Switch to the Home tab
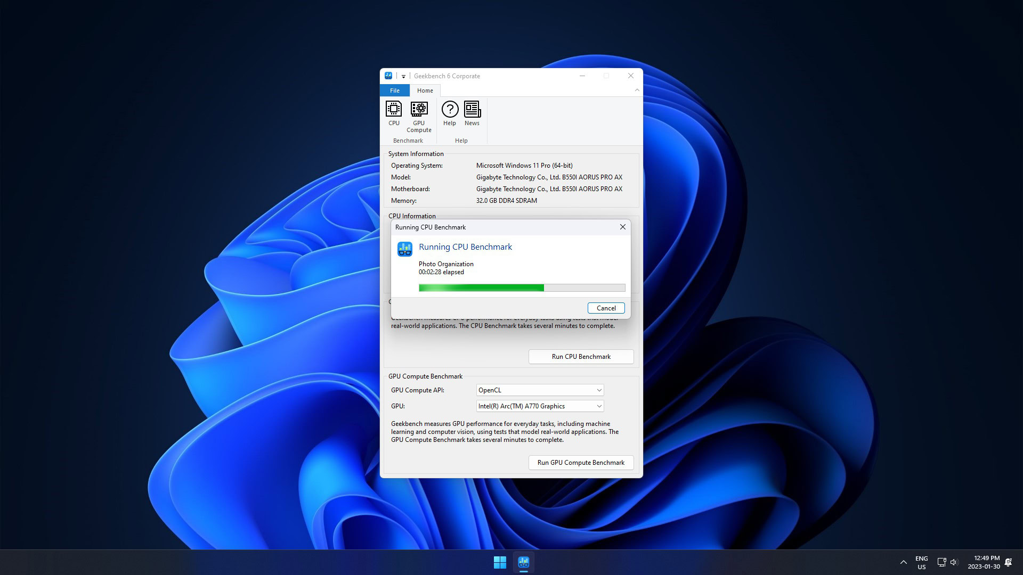1023x575 pixels. [x=425, y=91]
